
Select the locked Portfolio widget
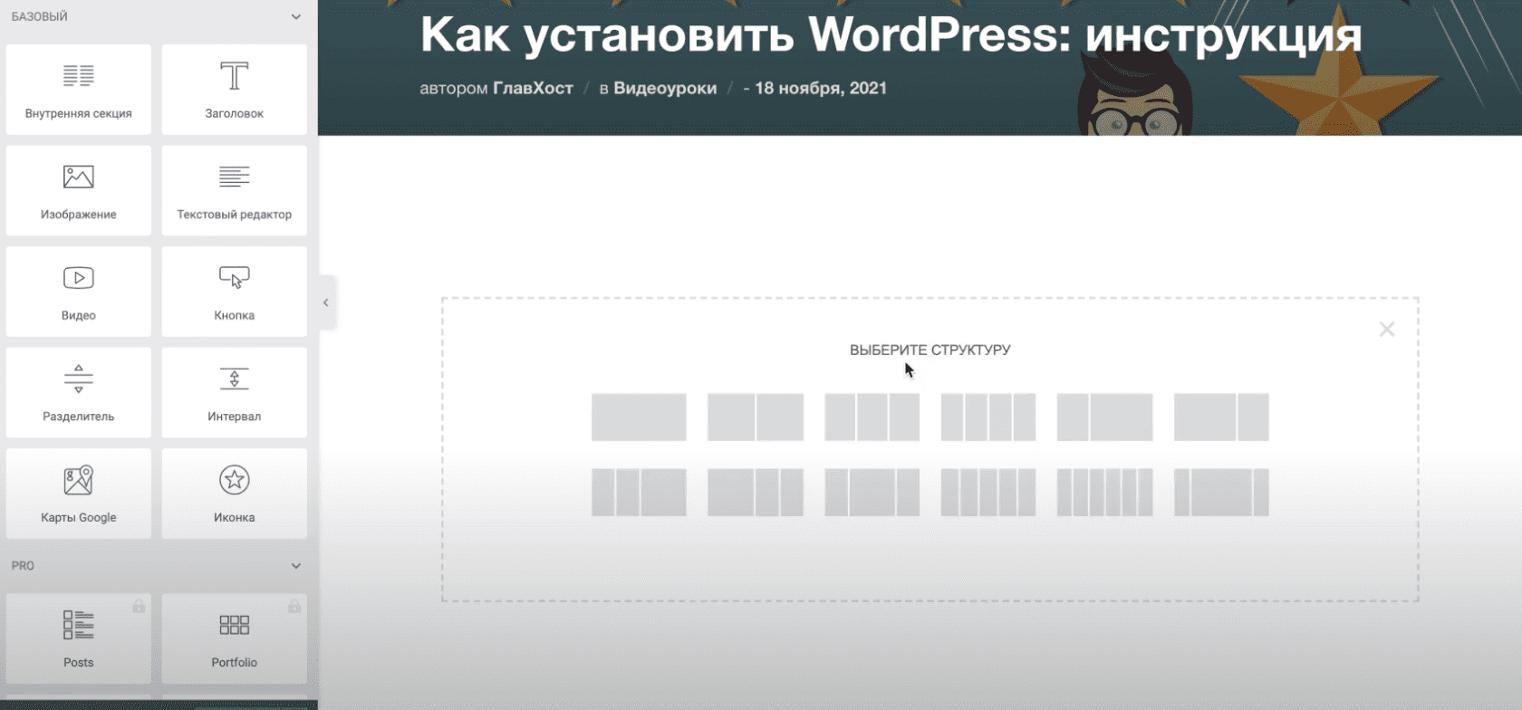(235, 638)
